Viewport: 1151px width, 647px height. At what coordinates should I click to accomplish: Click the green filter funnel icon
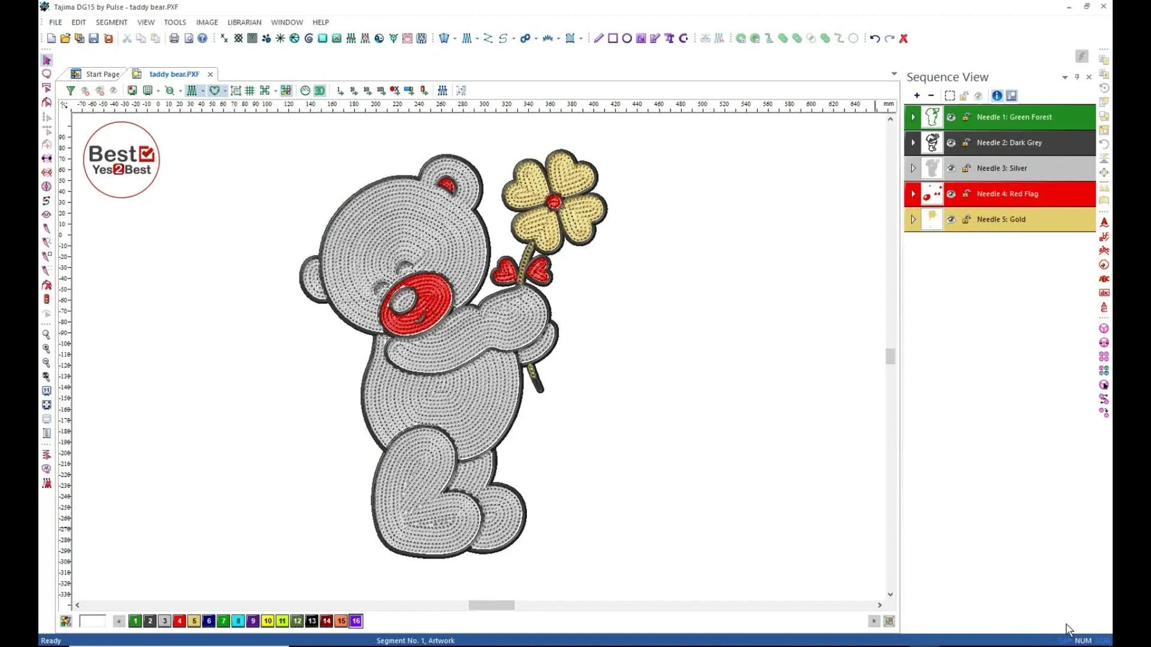click(70, 90)
